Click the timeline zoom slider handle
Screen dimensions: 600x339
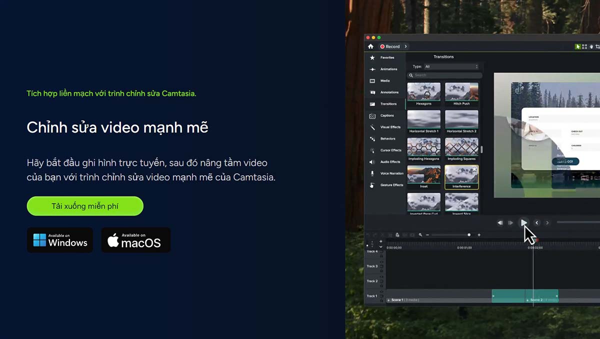click(469, 234)
